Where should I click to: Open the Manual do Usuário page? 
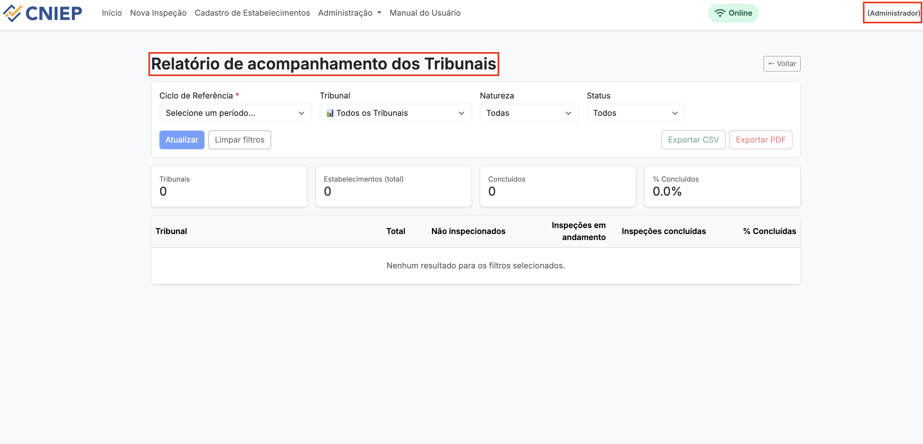point(425,13)
